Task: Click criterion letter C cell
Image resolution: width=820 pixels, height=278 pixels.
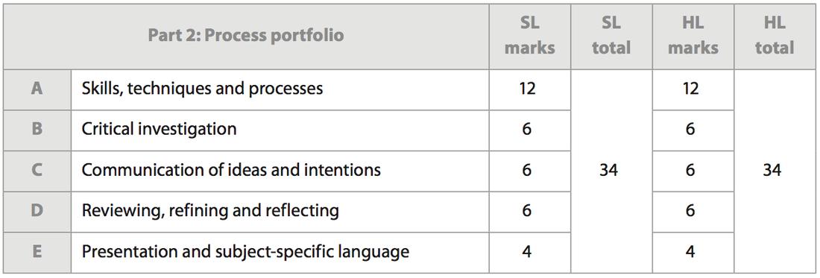Action: [x=37, y=171]
